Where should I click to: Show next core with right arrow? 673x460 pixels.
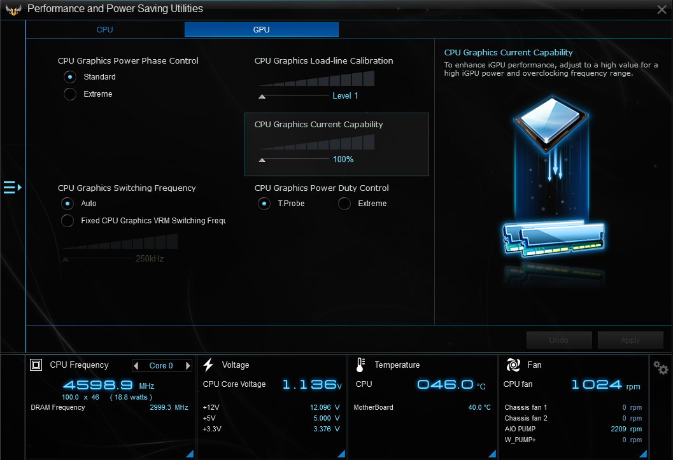188,366
